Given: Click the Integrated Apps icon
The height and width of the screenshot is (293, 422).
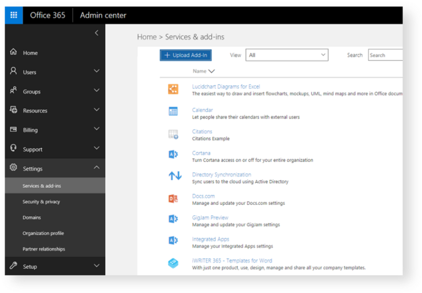Looking at the screenshot, I should 173,240.
